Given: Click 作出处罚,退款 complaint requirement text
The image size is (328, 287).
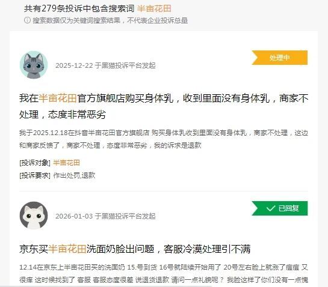Looking at the screenshot, I should 74,175.
